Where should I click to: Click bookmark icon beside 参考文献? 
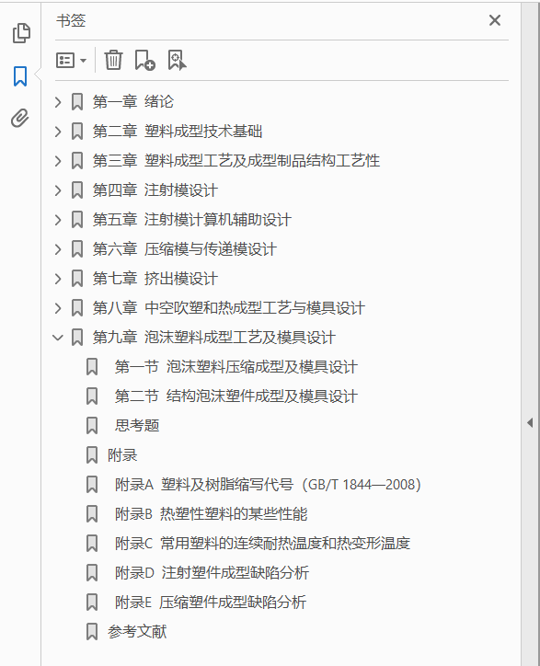tap(92, 632)
